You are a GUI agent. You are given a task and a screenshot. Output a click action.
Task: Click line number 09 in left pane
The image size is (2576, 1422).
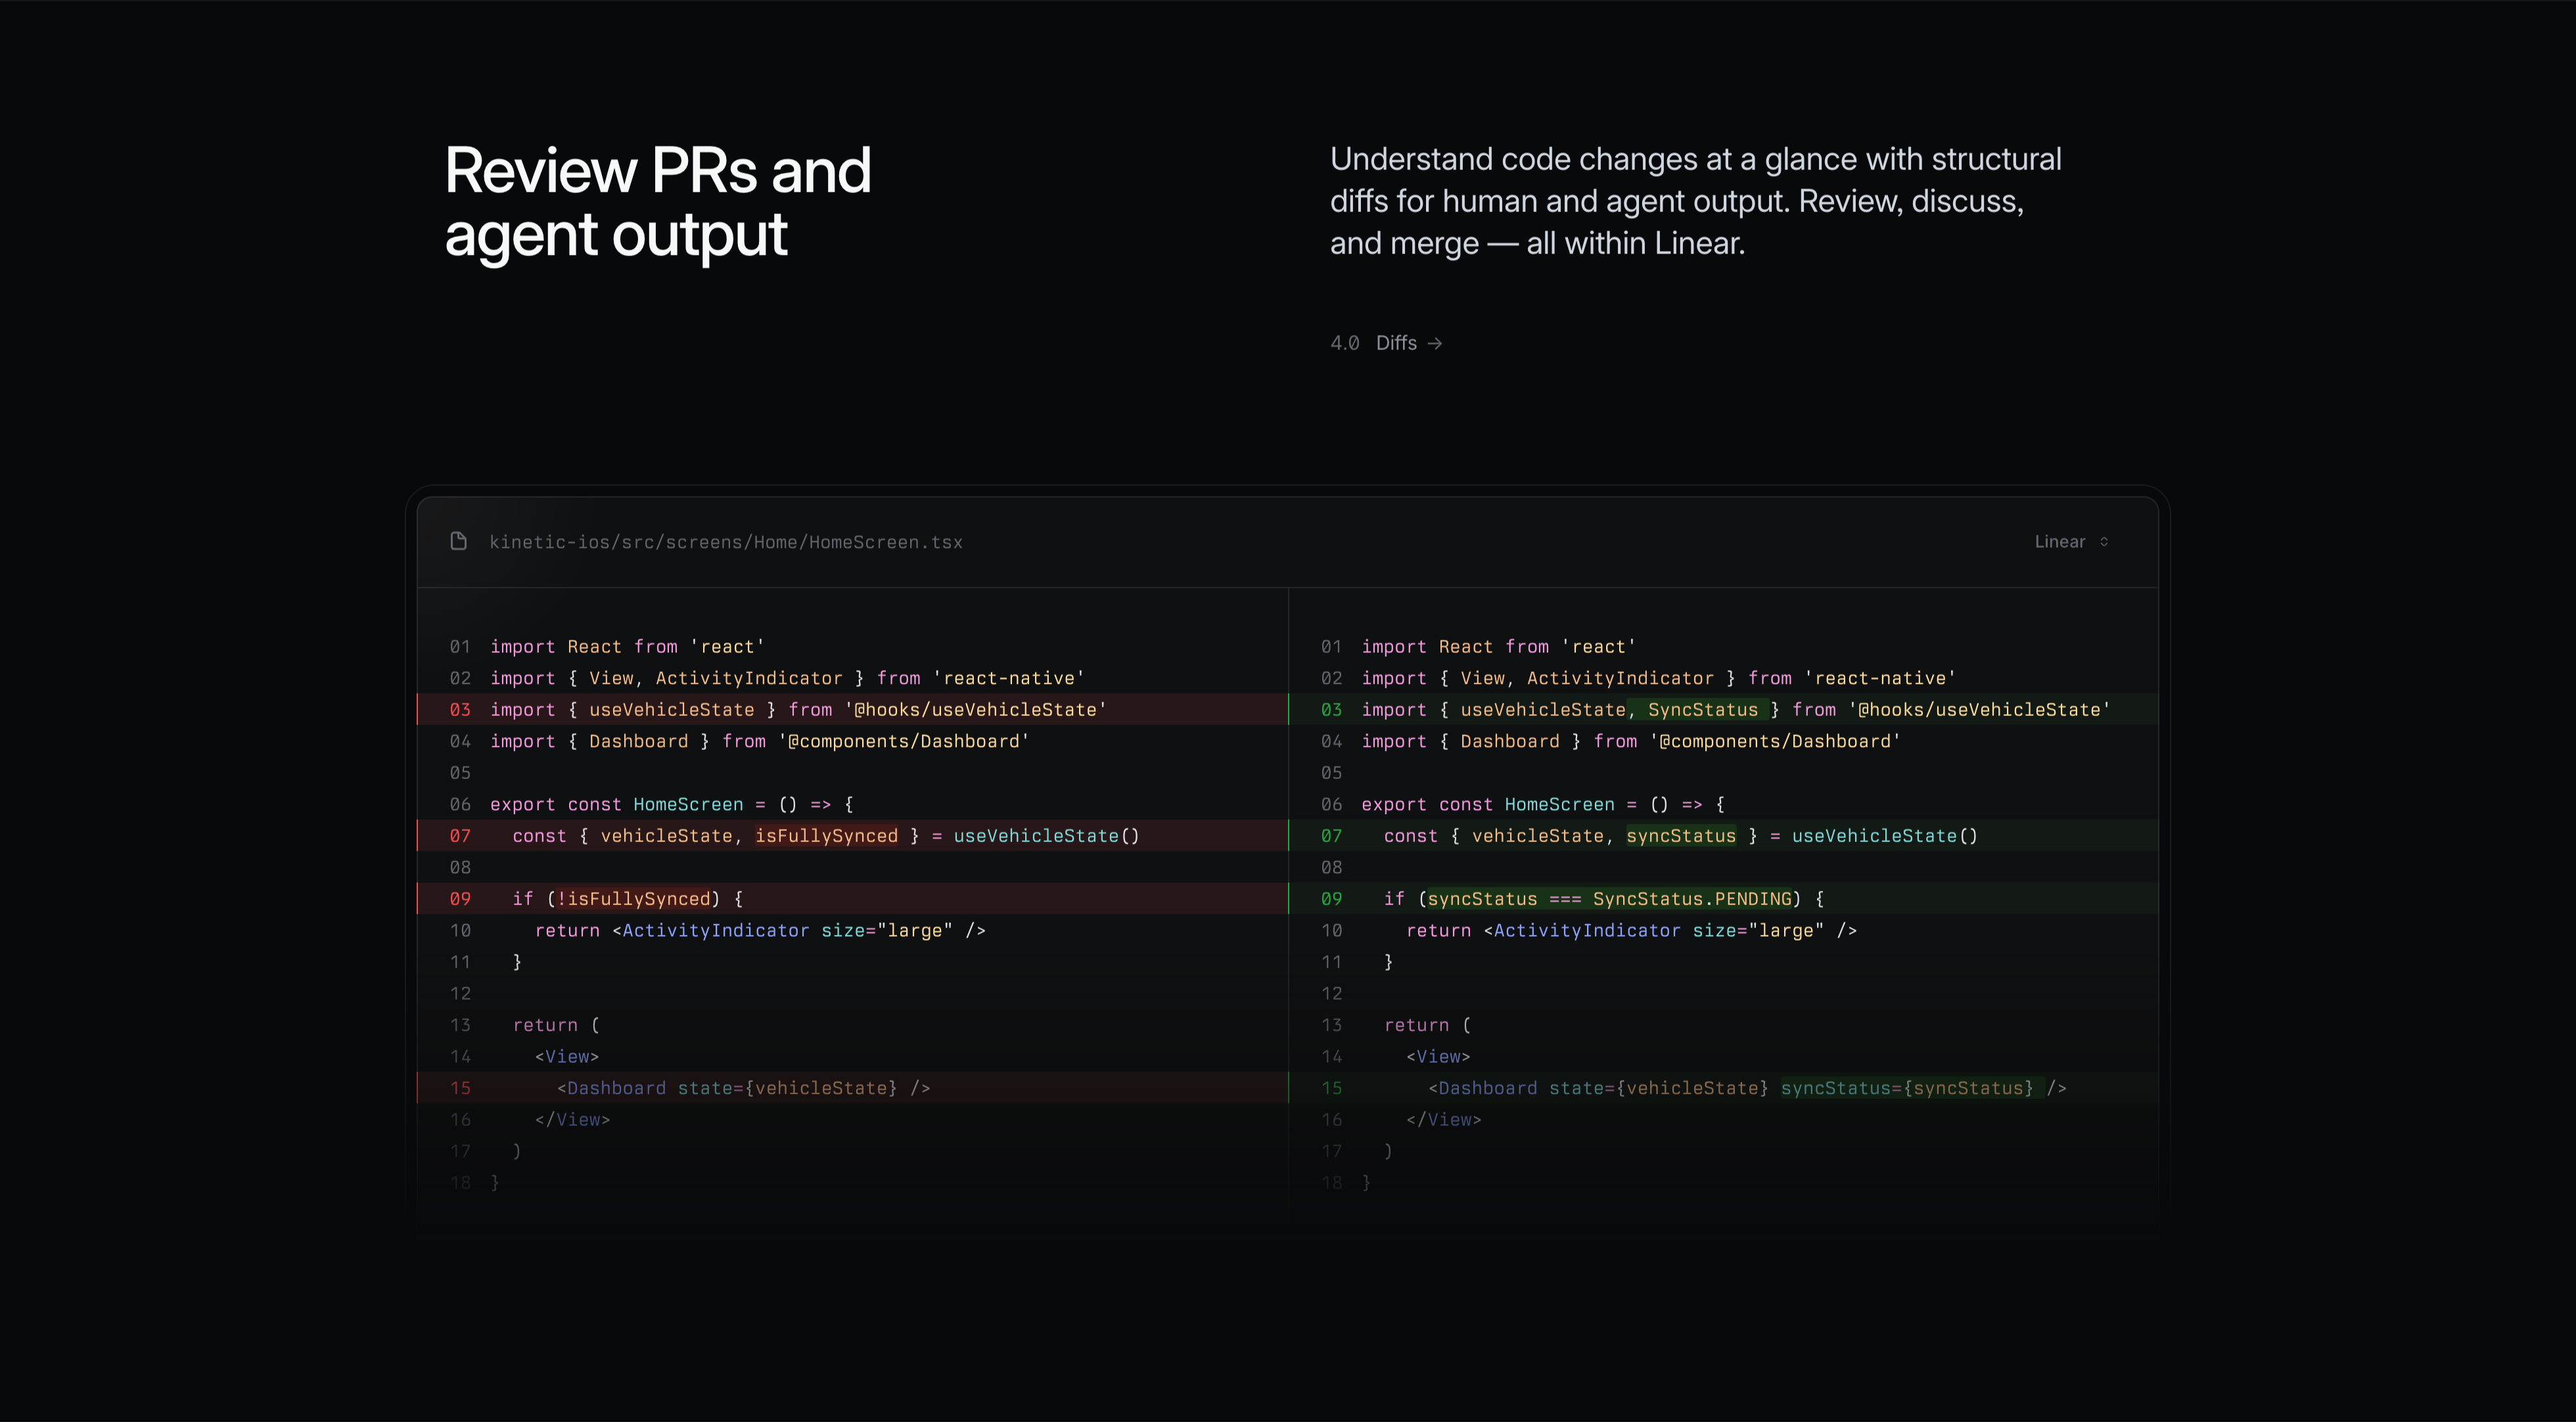460,899
